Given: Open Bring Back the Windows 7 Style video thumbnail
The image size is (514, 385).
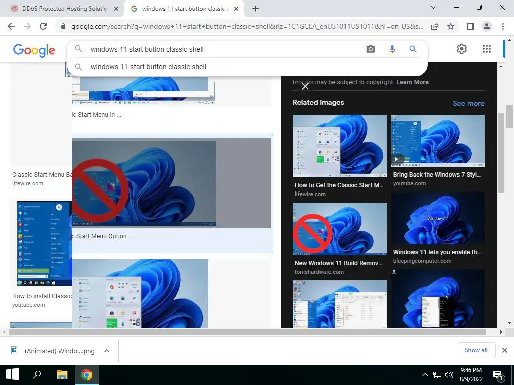Looking at the screenshot, I should [438, 141].
